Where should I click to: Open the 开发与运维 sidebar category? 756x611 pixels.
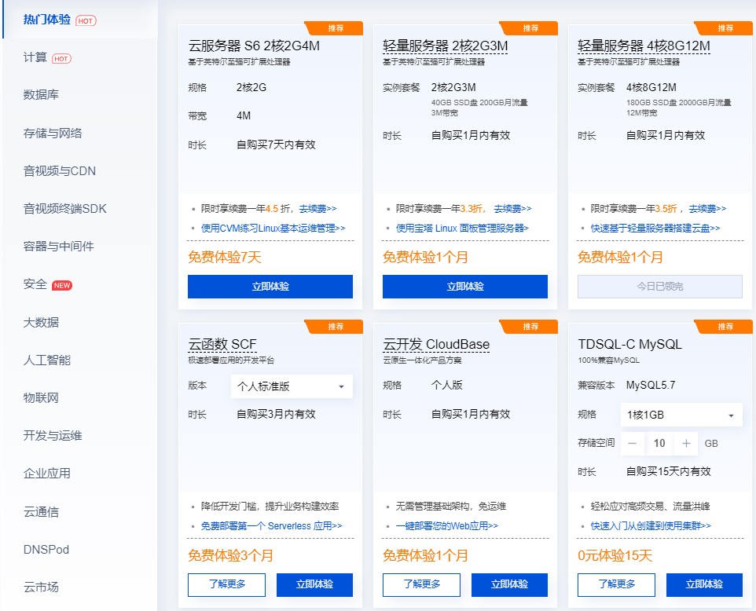pos(53,436)
